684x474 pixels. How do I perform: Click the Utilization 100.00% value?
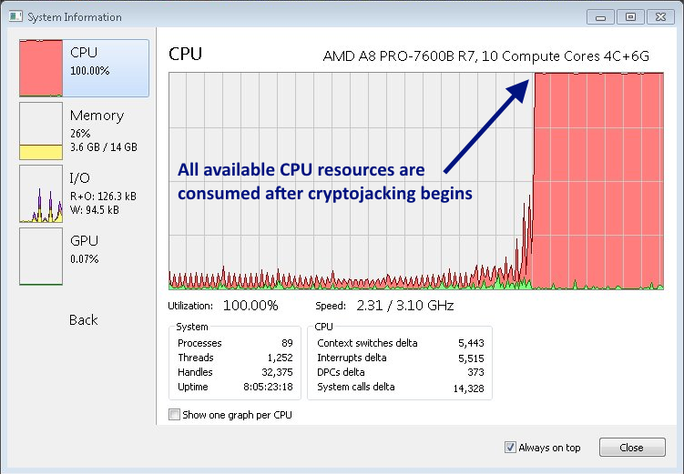[x=250, y=306]
